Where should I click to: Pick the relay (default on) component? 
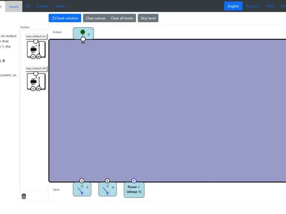click(36, 49)
